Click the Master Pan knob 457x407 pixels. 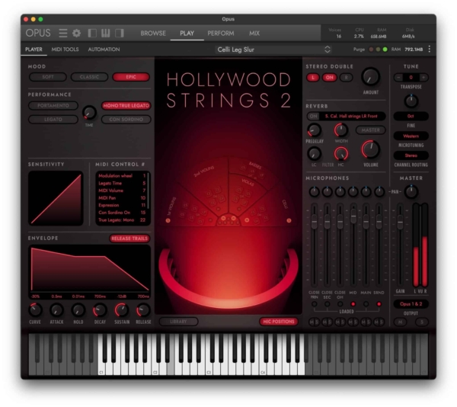[411, 191]
